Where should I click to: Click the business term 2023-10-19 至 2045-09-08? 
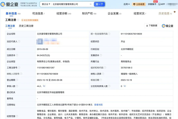pos(50,80)
